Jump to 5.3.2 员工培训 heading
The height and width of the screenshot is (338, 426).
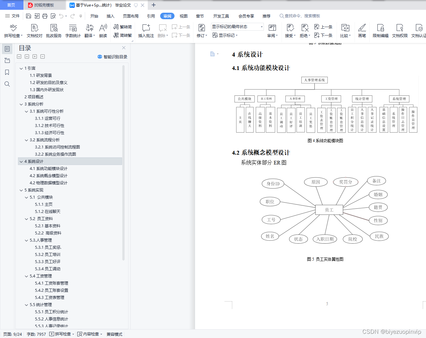click(x=48, y=255)
